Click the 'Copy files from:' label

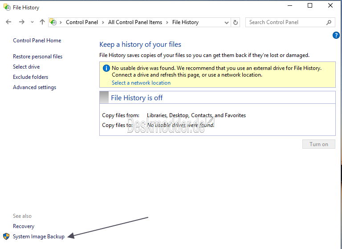121,115
